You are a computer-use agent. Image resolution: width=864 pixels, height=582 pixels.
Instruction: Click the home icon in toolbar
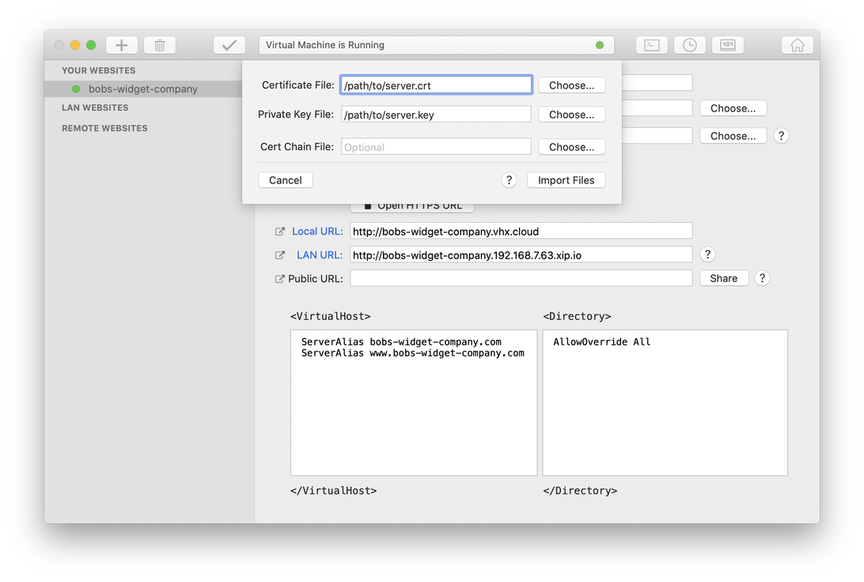pyautogui.click(x=798, y=45)
